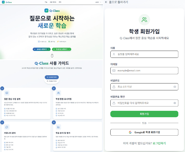Viewport: 185px width, 152px height.
Task: Open the 로그인하기 link
Action: pyautogui.click(x=159, y=143)
